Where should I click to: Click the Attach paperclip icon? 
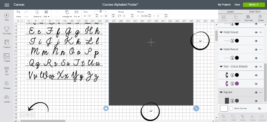[243, 116]
